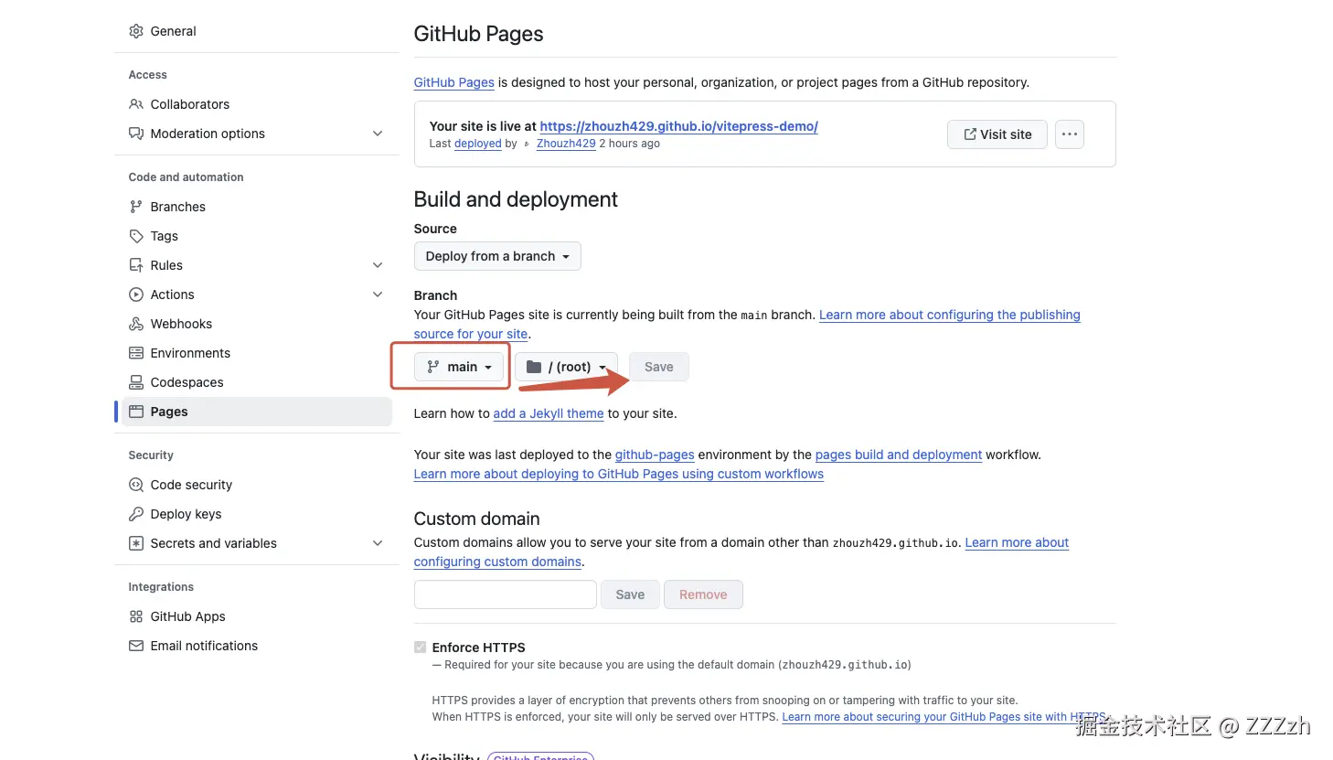The image size is (1333, 760).
Task: Click the GitHub Apps grid icon
Action: pos(136,616)
